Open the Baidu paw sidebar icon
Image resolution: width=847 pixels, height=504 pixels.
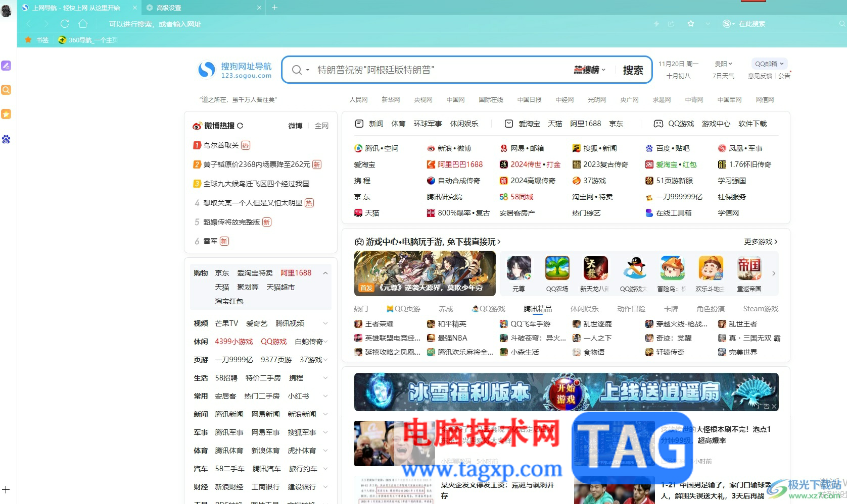(6, 139)
